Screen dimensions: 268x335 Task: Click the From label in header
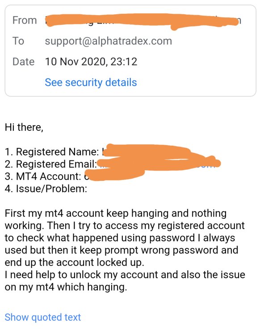tap(25, 20)
